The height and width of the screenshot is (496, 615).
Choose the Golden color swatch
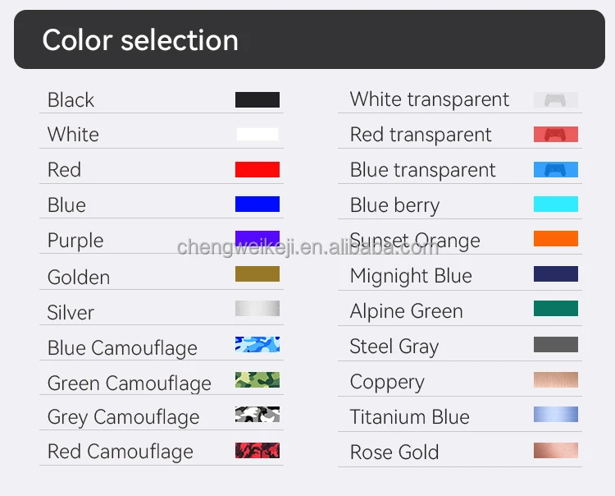pyautogui.click(x=257, y=274)
